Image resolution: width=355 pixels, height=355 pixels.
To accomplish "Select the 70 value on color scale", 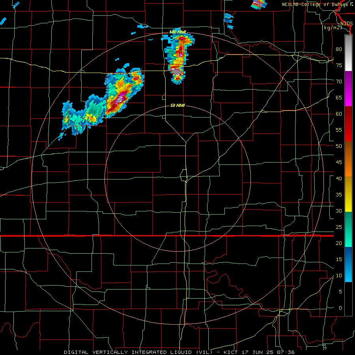I will click(x=339, y=82).
